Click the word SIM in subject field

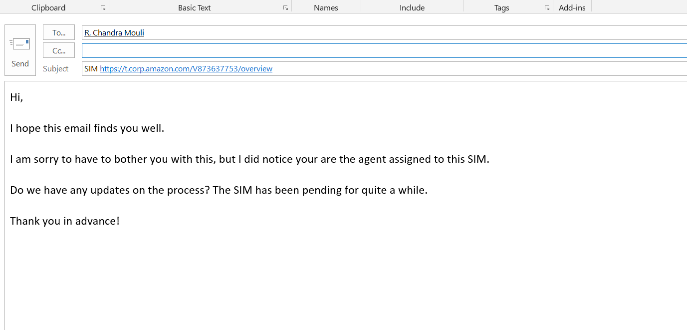91,69
